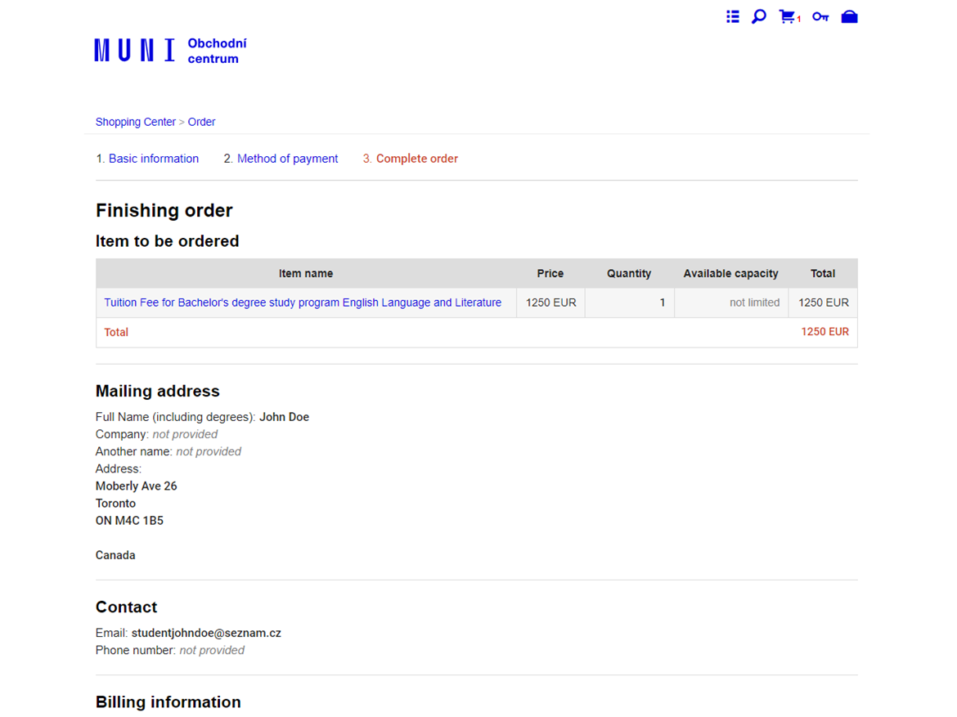The width and height of the screenshot is (957, 717).
Task: Open the list menu icon in header
Action: tap(732, 16)
